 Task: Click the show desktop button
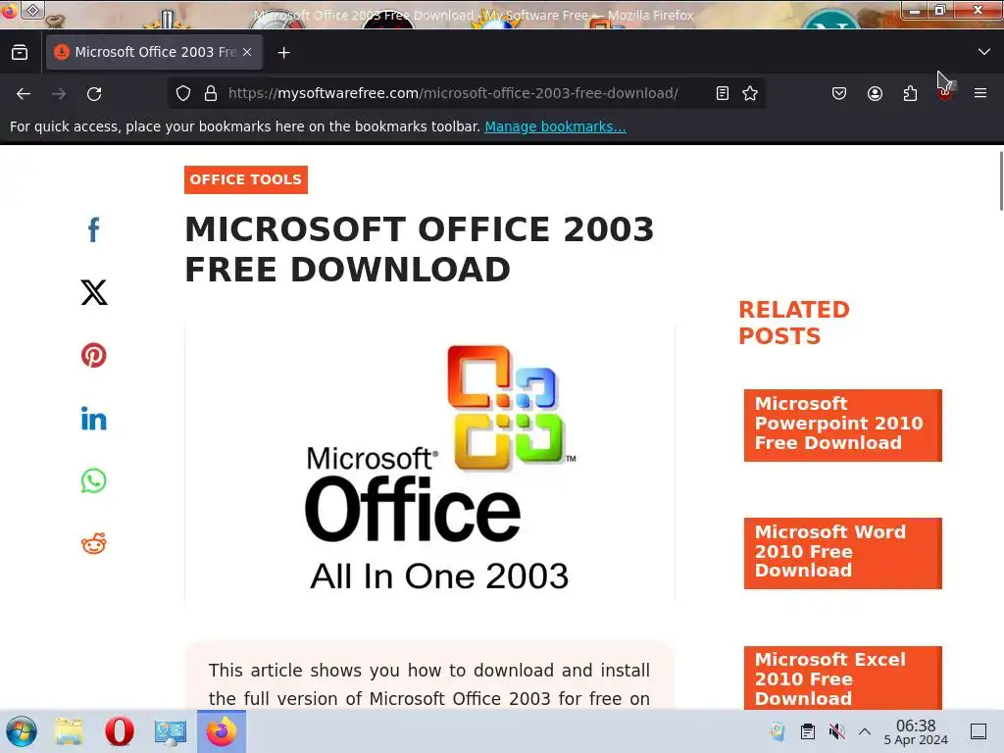click(979, 731)
